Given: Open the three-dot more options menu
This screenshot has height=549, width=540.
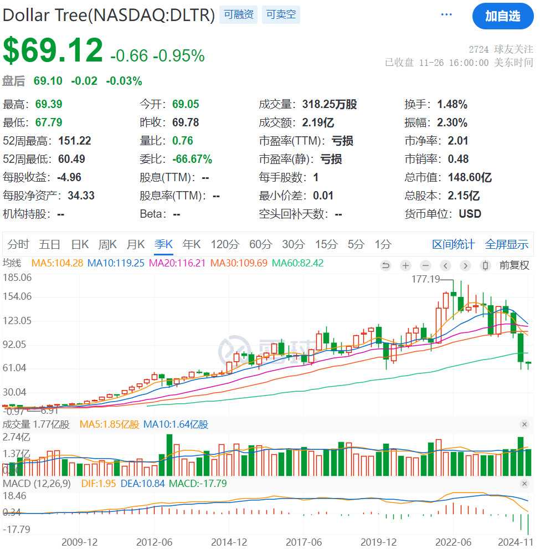Looking at the screenshot, I should click(446, 14).
